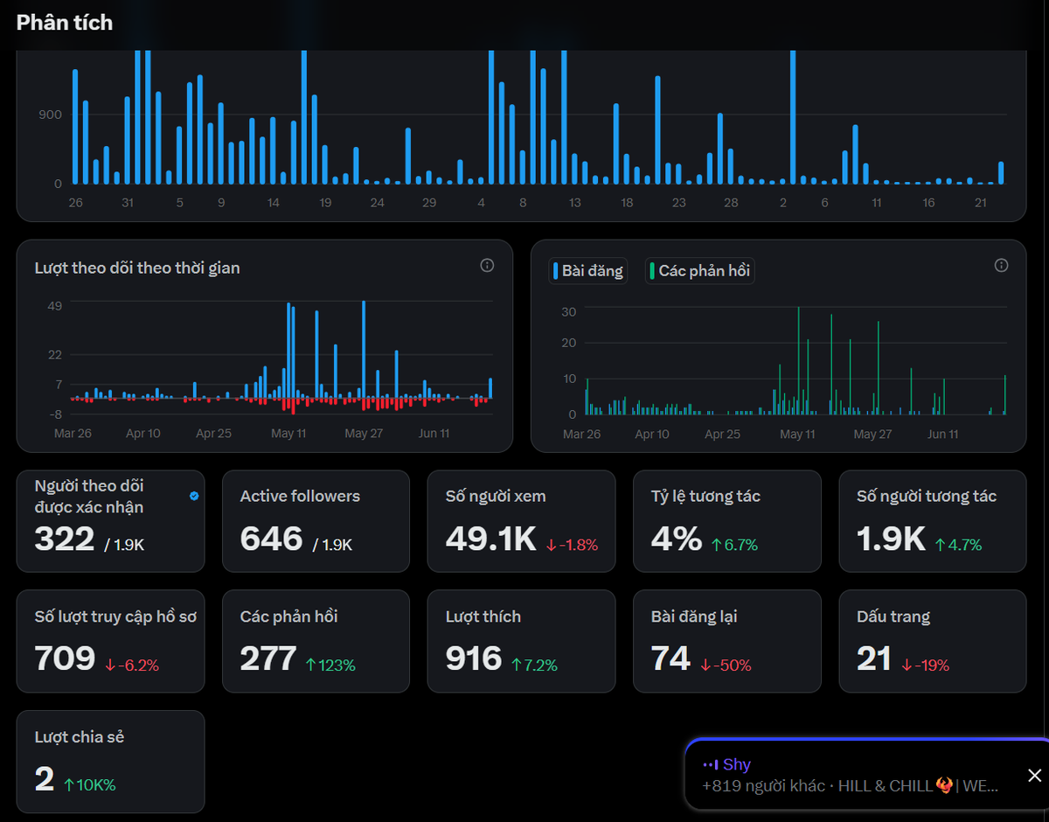The height and width of the screenshot is (822, 1049).
Task: Click the live audio icon beside Shy
Action: [710, 764]
